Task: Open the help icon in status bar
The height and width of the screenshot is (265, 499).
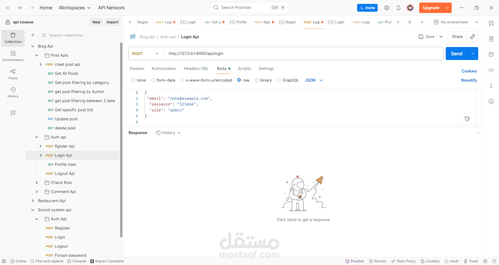Action: [x=494, y=261]
